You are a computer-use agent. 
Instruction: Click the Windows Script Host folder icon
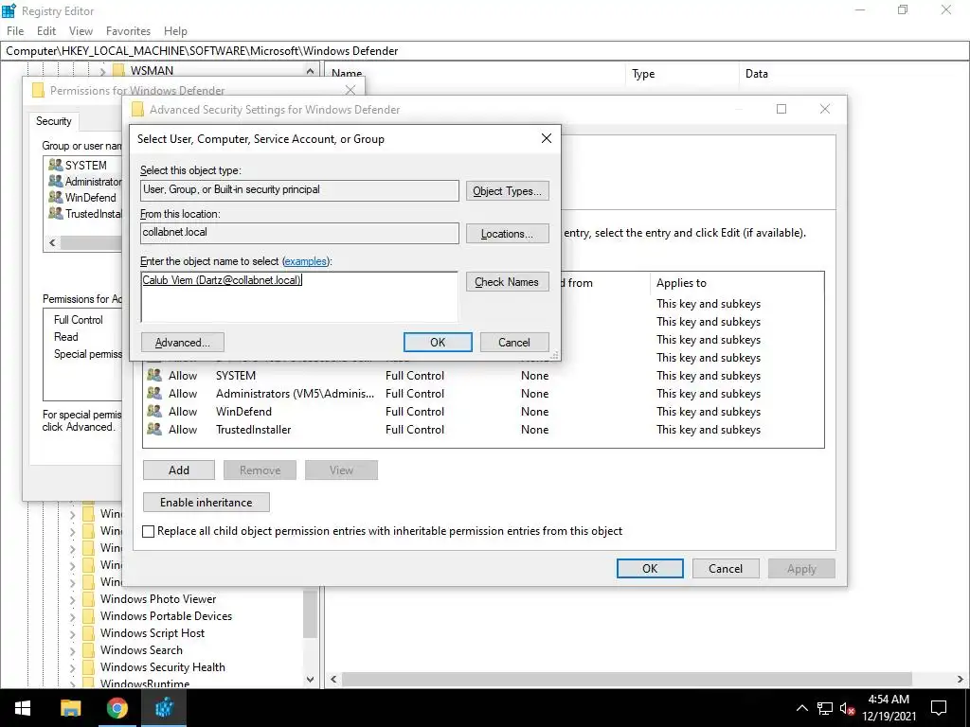(89, 633)
